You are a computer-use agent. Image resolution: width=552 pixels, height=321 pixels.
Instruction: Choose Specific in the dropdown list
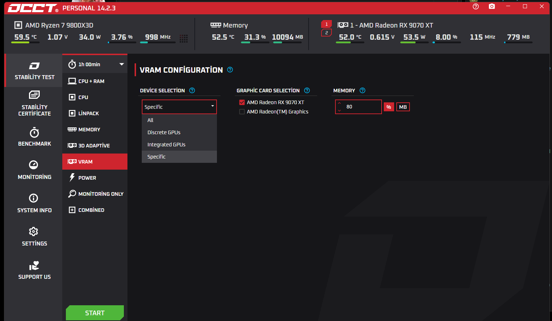pos(179,157)
